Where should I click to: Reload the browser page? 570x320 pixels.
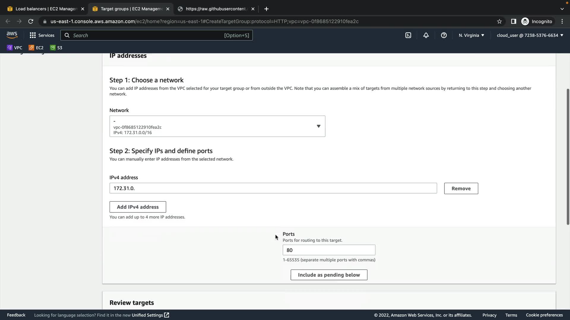[31, 21]
